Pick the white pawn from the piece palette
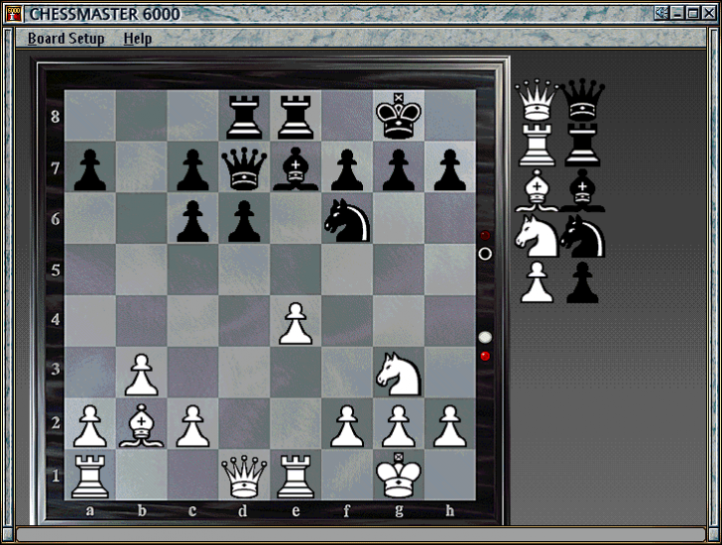 pos(537,282)
